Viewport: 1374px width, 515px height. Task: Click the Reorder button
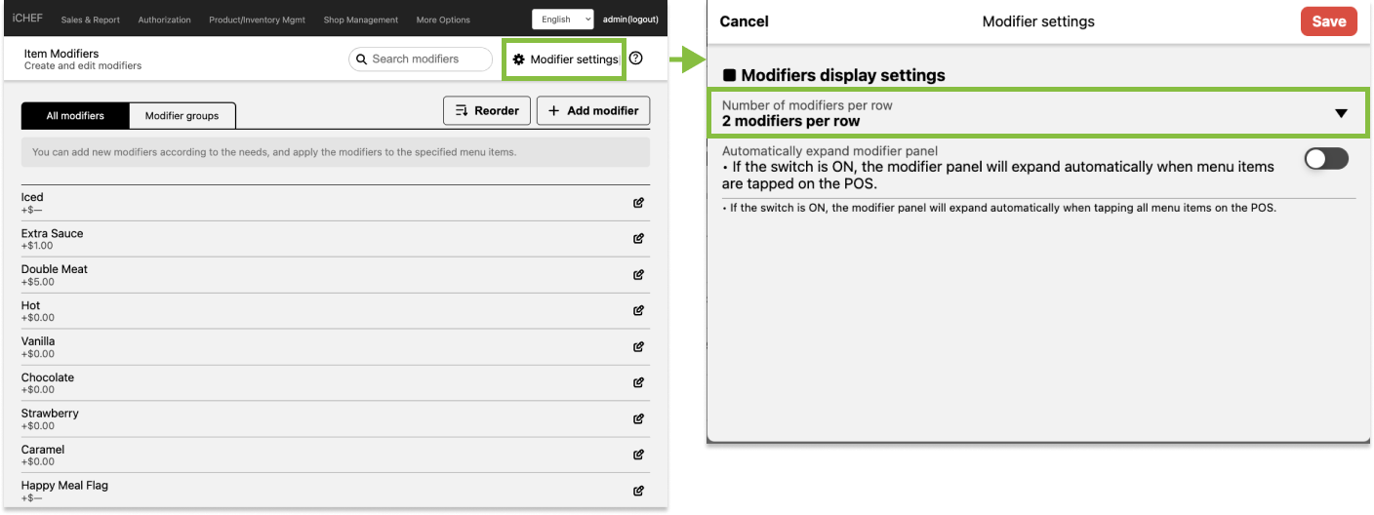(487, 111)
